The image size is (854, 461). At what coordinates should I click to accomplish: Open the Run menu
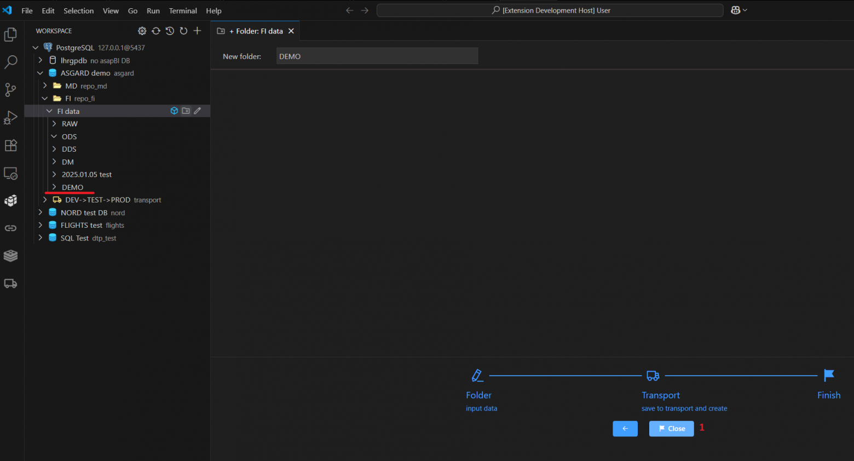point(153,10)
